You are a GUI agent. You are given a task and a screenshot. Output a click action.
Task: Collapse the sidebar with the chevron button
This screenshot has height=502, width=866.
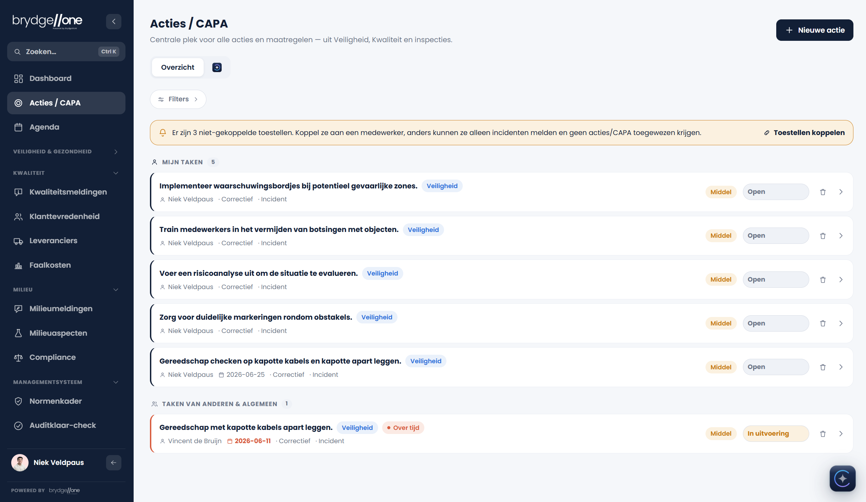pyautogui.click(x=114, y=21)
